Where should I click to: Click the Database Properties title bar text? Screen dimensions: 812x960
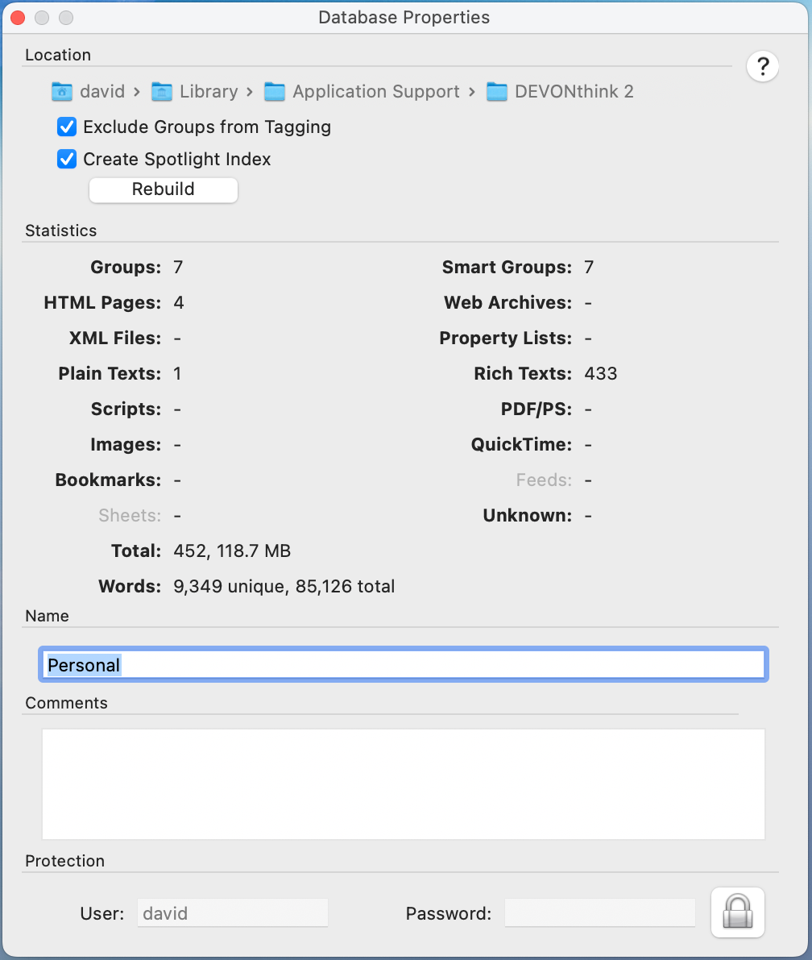(x=404, y=17)
